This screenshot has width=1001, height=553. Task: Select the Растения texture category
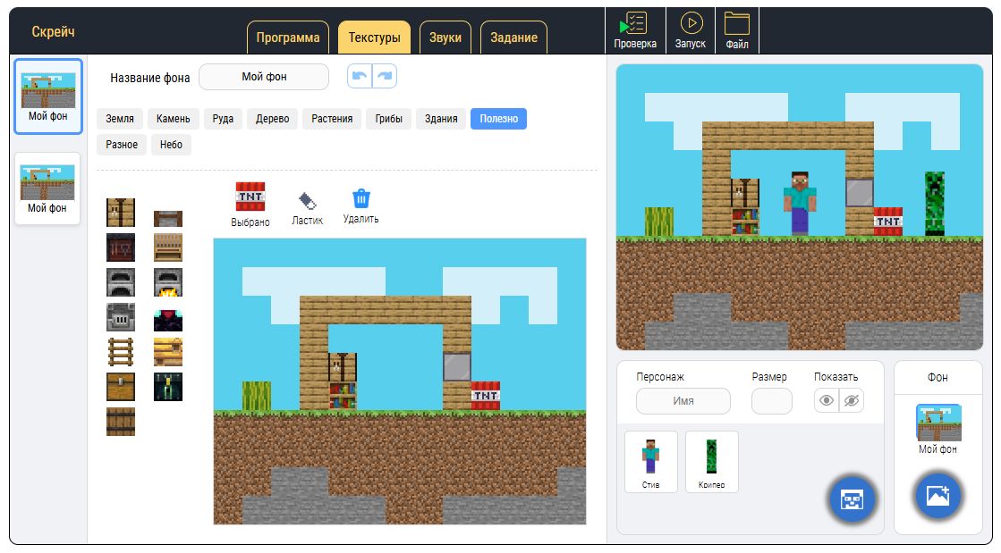click(x=331, y=118)
